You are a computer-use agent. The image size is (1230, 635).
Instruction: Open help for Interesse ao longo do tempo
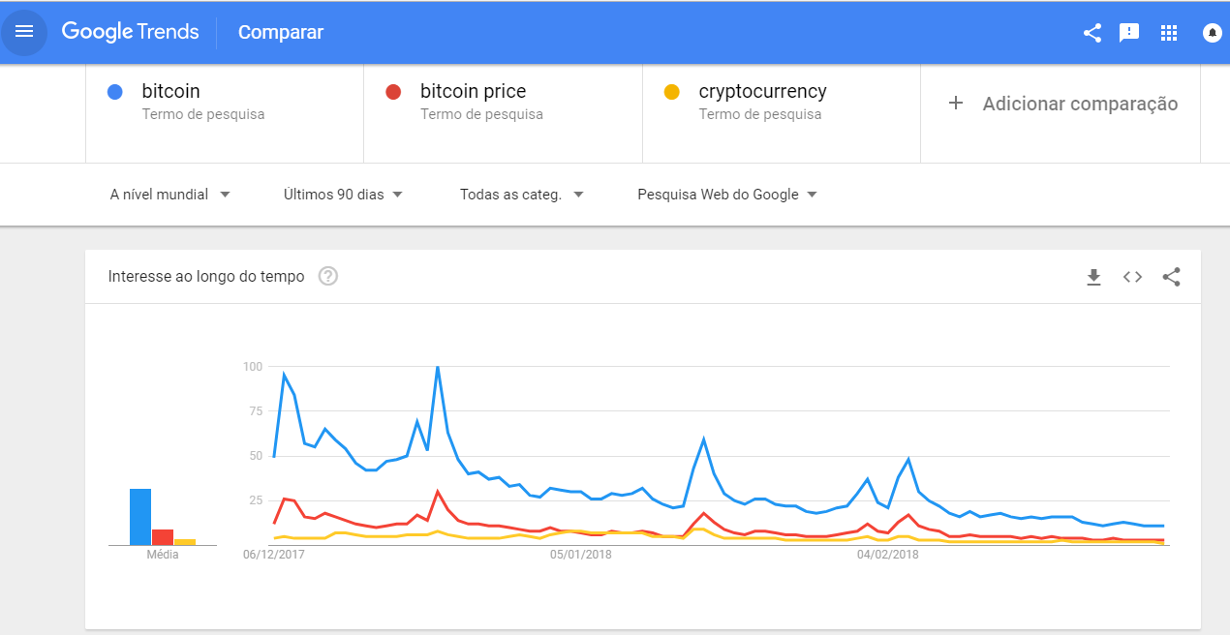(x=327, y=276)
